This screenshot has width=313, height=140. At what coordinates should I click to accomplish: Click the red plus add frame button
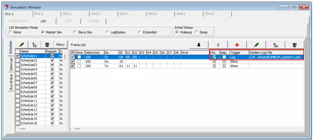coord(237,45)
